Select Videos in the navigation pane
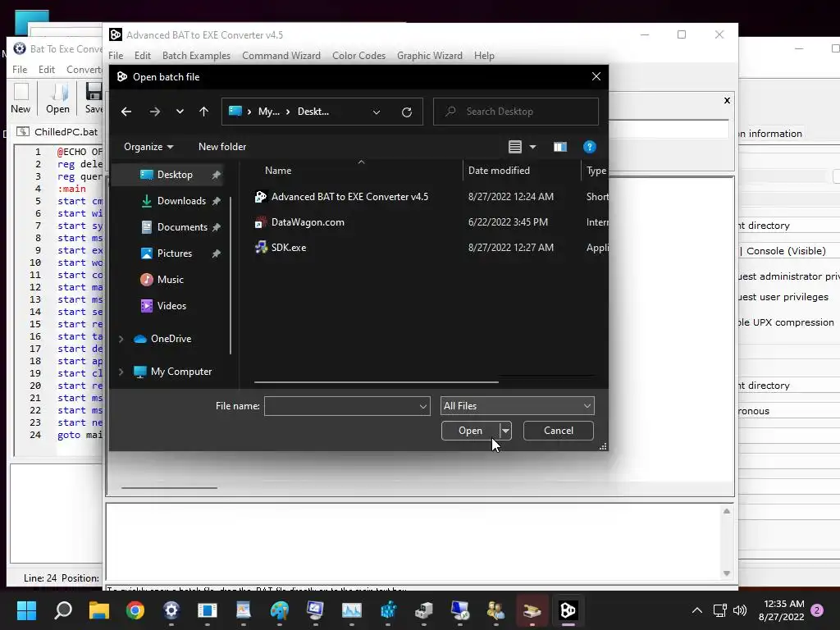 pos(171,306)
